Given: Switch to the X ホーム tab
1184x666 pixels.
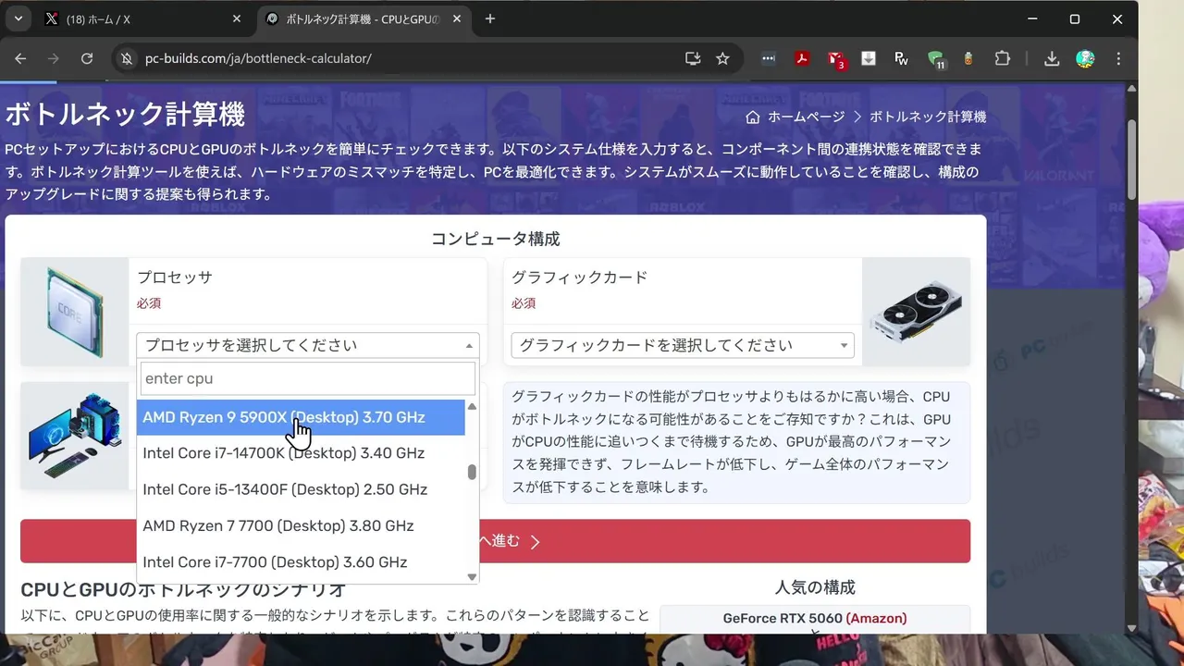Looking at the screenshot, I should coord(143,18).
